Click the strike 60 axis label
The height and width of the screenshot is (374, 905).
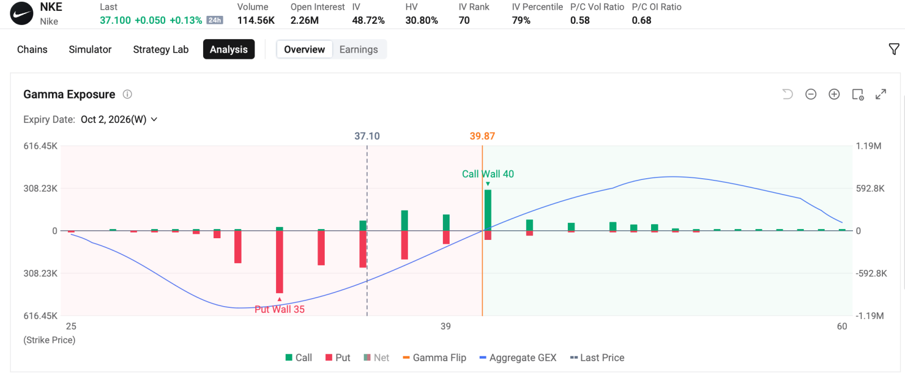pos(842,326)
